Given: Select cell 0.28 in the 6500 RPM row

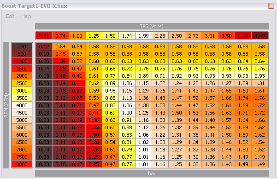Looking at the screenshot, I should pos(94,142).
